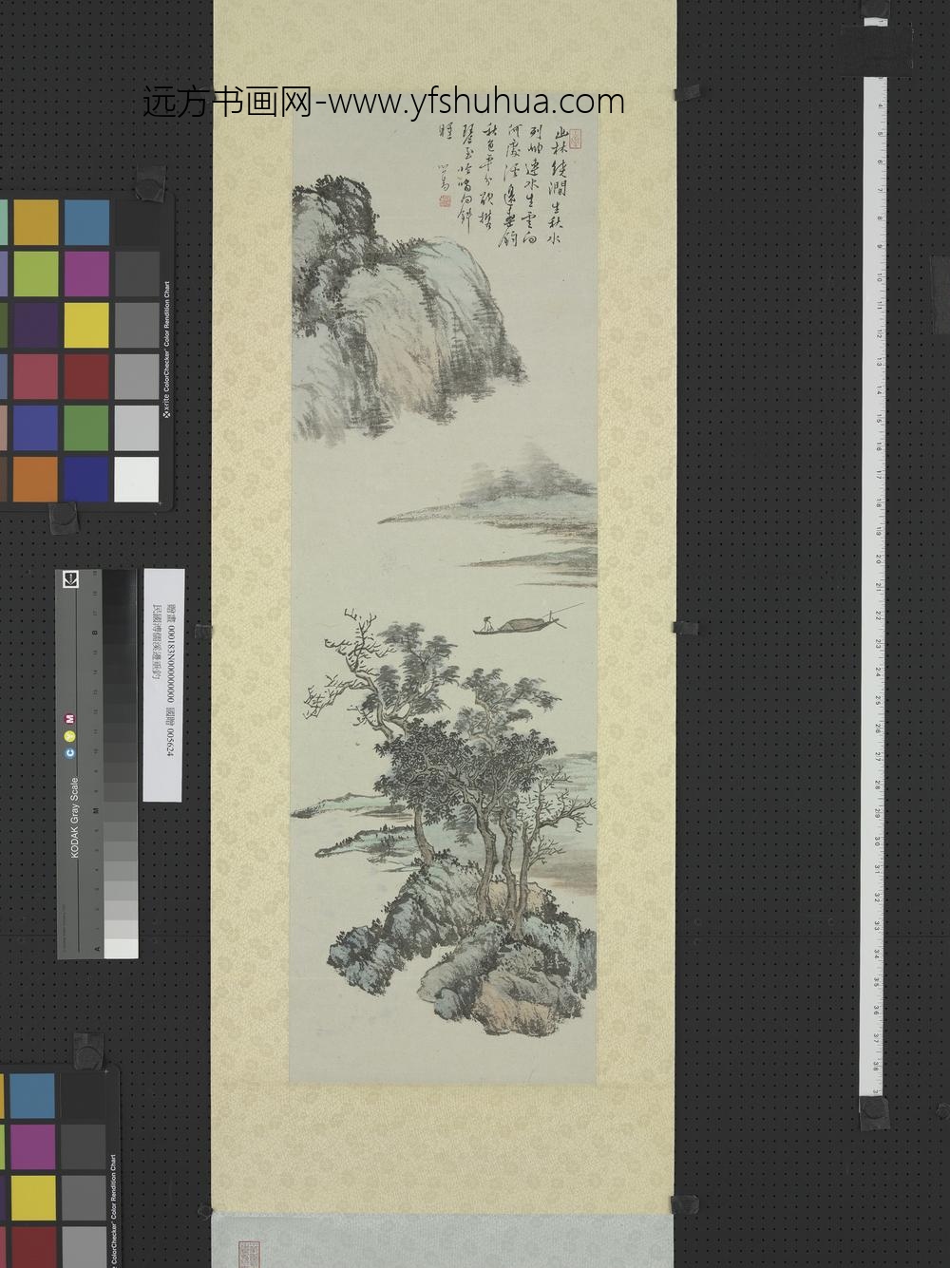Image resolution: width=950 pixels, height=1268 pixels.
Task: Click the white patch on the top ColorChecker
Action: (137, 479)
